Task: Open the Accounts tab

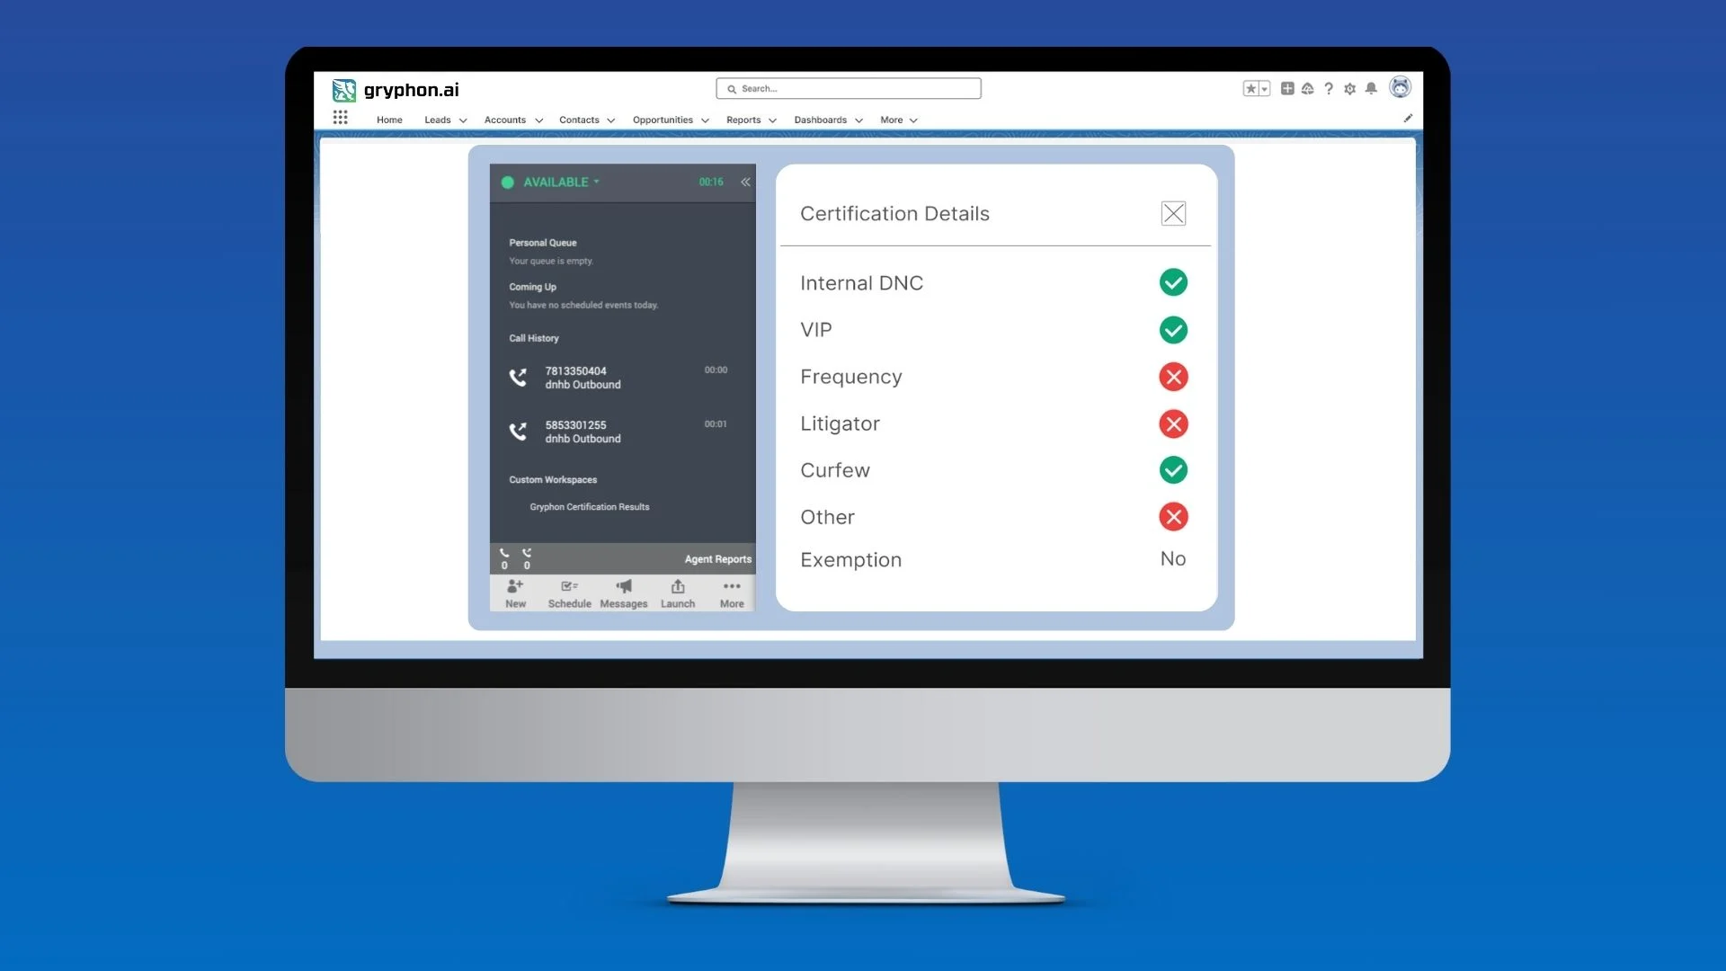Action: (505, 120)
